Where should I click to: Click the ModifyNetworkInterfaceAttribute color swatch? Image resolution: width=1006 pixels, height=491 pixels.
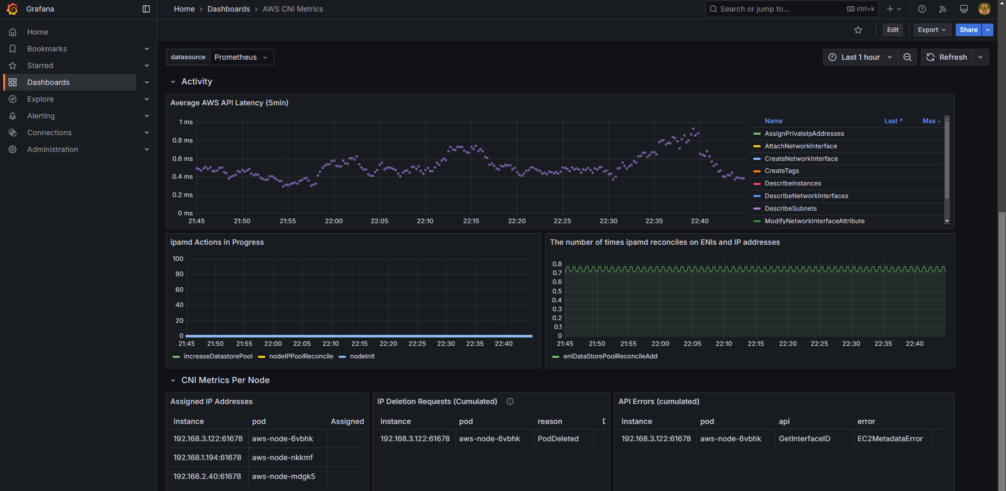click(757, 221)
